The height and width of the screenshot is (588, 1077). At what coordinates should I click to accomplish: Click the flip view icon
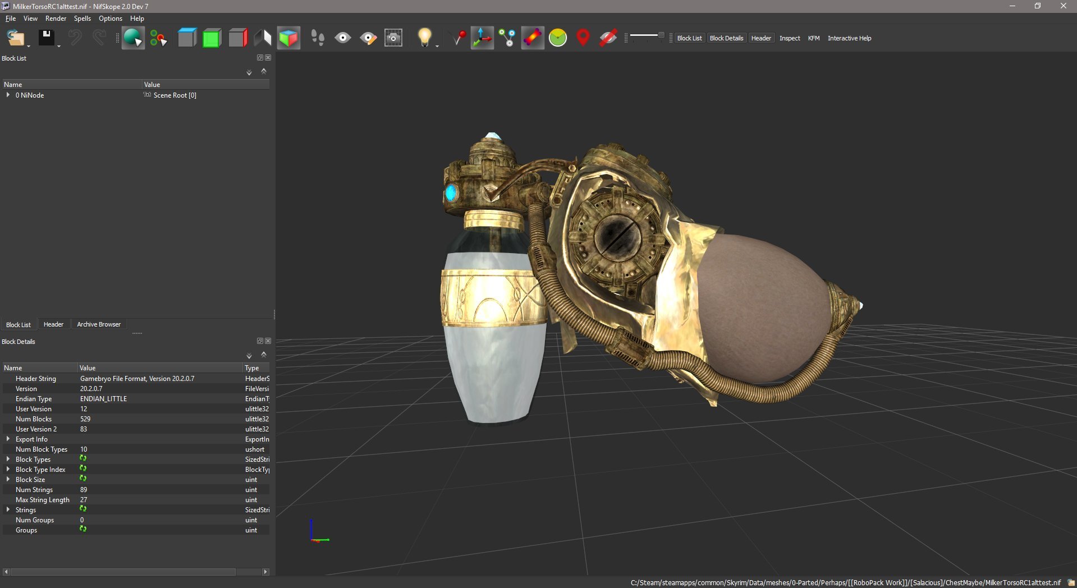coord(263,38)
